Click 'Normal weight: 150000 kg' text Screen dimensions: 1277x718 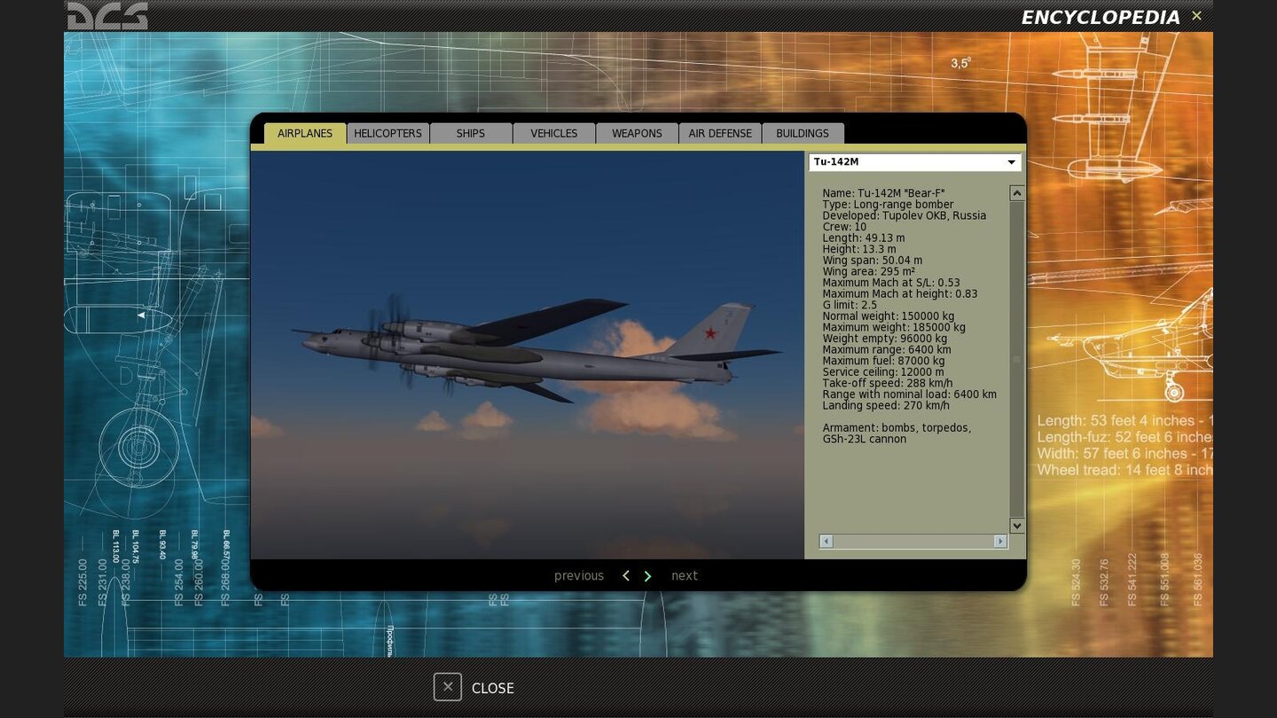pyautogui.click(x=889, y=316)
